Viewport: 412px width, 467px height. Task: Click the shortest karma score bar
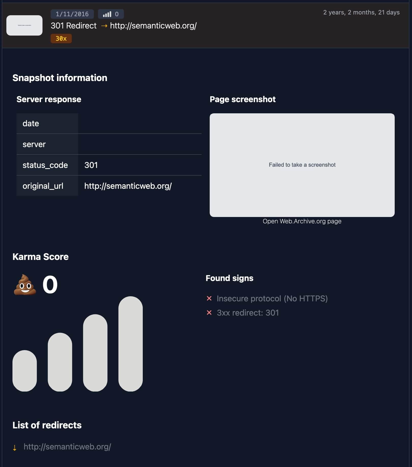tap(25, 371)
